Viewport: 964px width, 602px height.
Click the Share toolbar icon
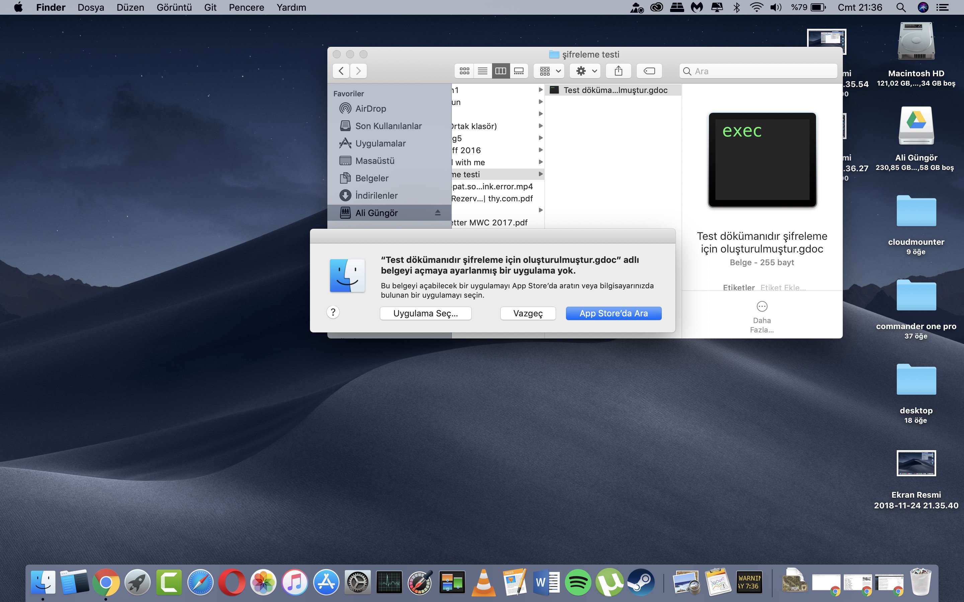pyautogui.click(x=618, y=71)
